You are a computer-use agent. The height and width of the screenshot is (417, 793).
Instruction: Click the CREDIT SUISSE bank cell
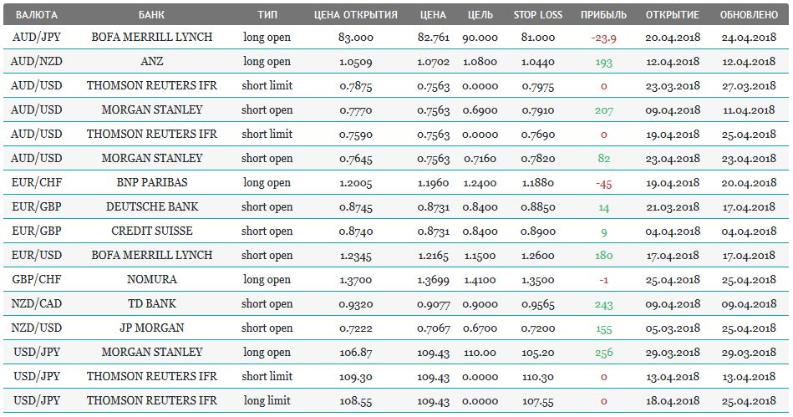(152, 231)
